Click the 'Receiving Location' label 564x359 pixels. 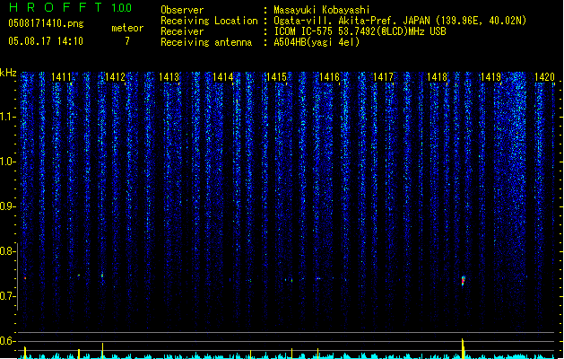click(209, 21)
